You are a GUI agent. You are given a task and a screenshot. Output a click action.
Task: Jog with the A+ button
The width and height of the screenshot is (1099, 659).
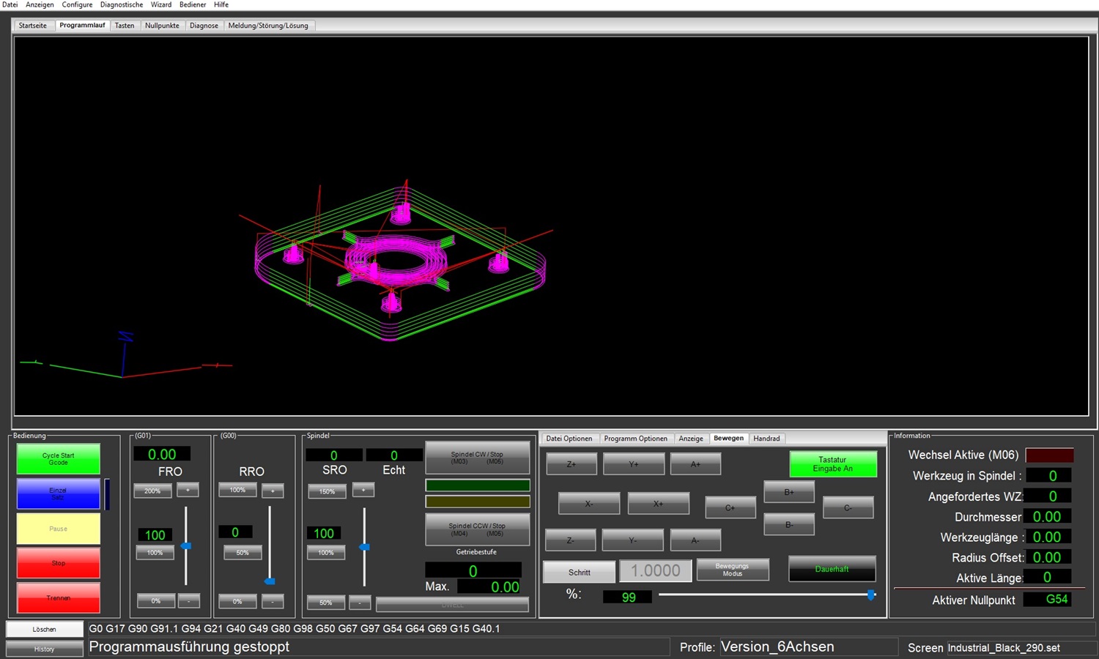pyautogui.click(x=695, y=464)
